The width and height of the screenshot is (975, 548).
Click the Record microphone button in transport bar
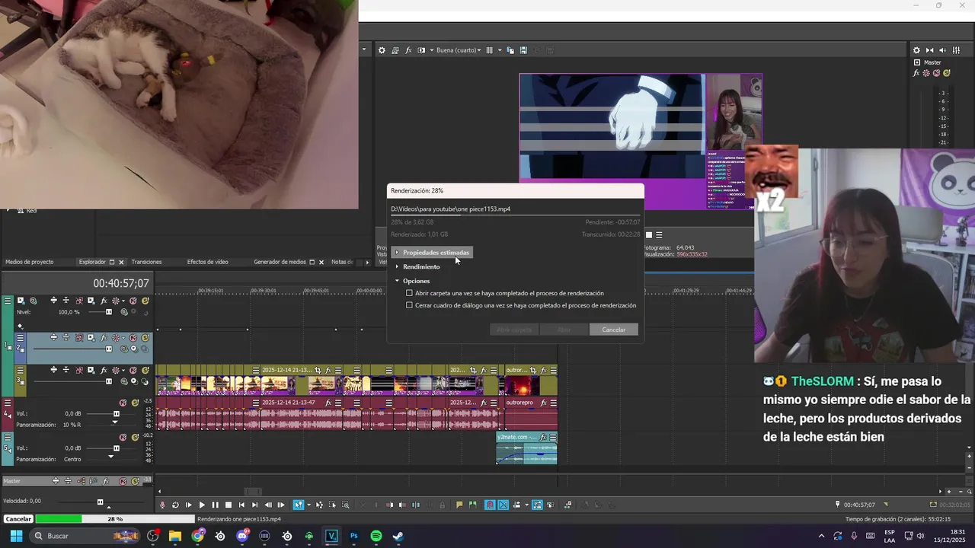pyautogui.click(x=162, y=505)
